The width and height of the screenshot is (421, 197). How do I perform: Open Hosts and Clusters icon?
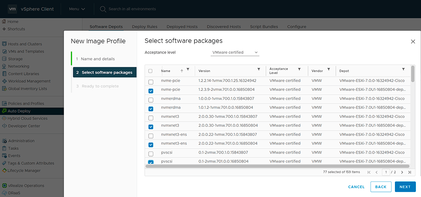coord(4,44)
